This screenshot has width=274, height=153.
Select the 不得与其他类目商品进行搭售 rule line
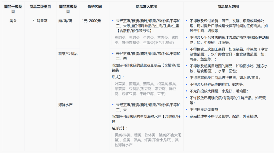coord(225,78)
